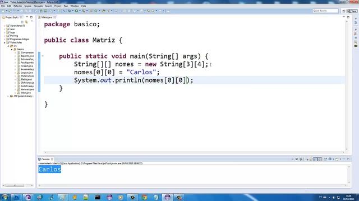
Task: Open the File menu
Action: [3, 6]
